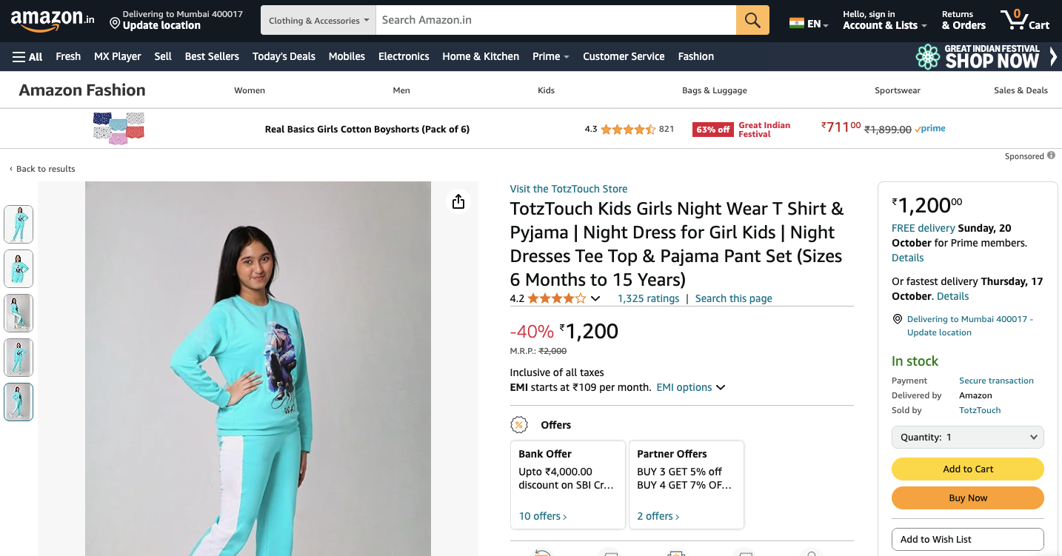Select the Kids tab in Amazon Fashion

546,90
